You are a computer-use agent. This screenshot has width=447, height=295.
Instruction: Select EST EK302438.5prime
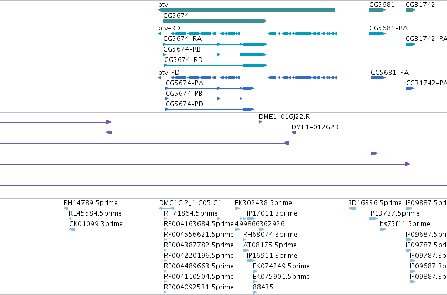tap(263, 203)
